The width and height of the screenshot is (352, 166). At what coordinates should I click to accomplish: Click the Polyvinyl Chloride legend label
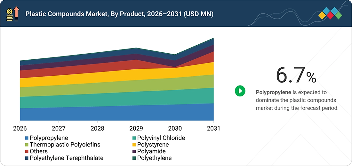click(x=161, y=138)
